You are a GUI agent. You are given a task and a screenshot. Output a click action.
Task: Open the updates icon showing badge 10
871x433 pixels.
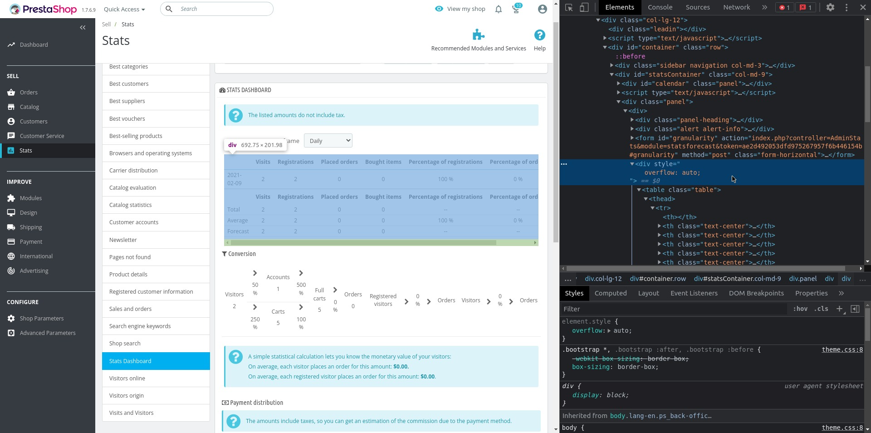tap(516, 9)
